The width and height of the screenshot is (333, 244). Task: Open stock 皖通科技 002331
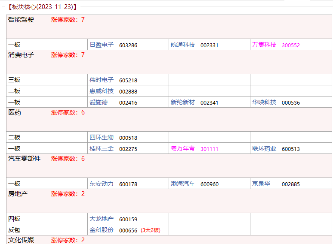coord(194,45)
